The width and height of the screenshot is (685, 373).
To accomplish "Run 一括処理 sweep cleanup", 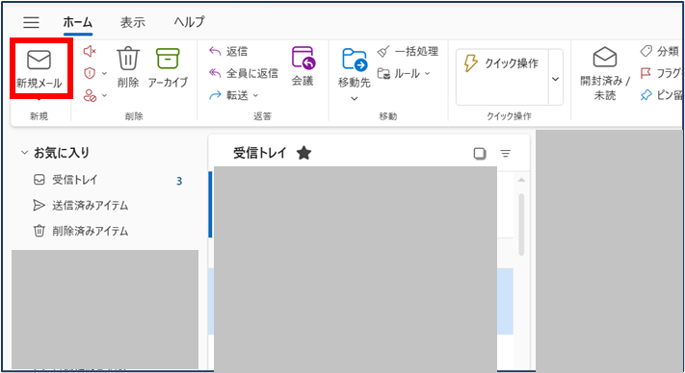I will coord(408,51).
